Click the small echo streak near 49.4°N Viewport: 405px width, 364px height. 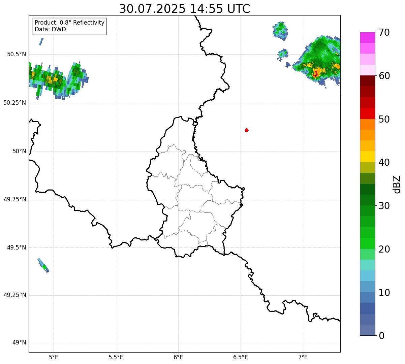coord(43,265)
